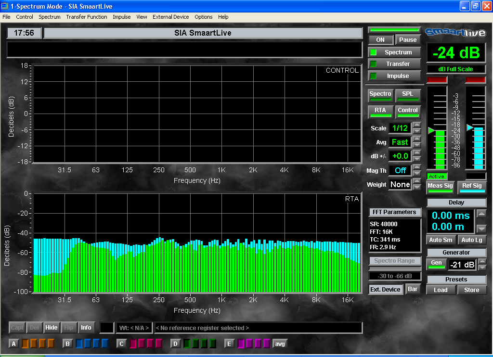Enable Transfer mode
493x357 pixels.
click(394, 64)
